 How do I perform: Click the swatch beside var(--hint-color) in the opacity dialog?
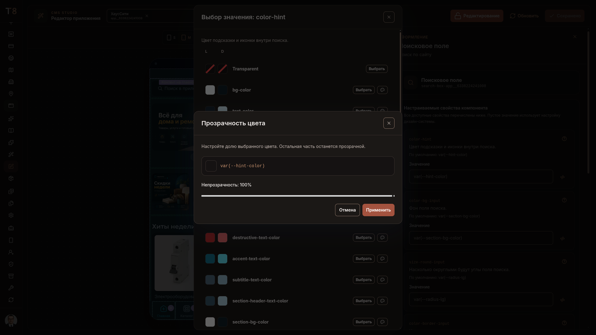tap(211, 166)
